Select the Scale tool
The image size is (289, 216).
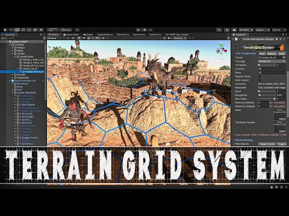pos(23,30)
